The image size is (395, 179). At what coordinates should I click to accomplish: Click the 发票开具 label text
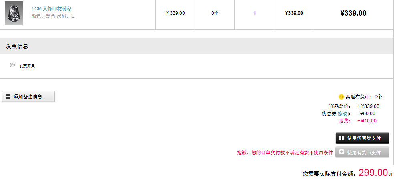(27, 66)
